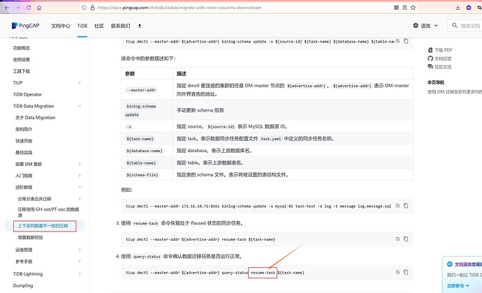Open 关于 Data Migration page

pos(36,117)
